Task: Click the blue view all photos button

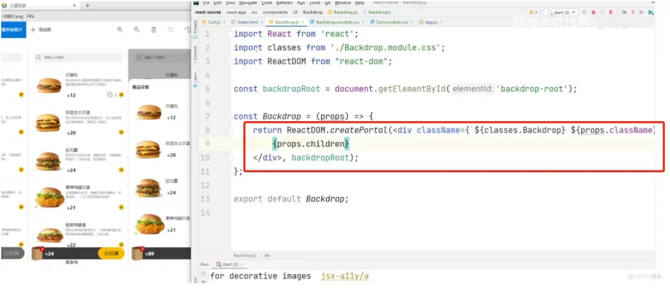Action: (x=13, y=29)
